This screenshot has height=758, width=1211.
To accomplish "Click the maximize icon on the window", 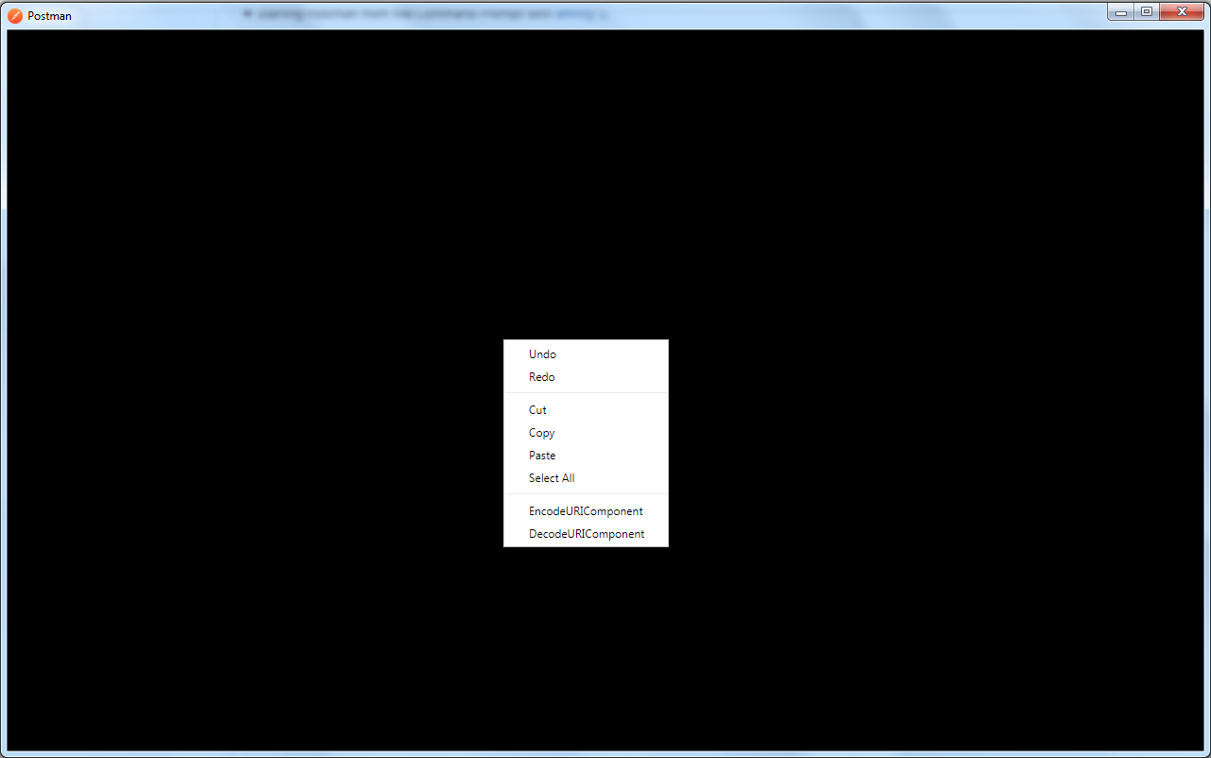I will (x=1146, y=11).
